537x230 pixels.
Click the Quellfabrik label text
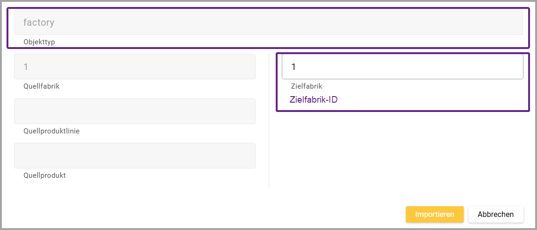(x=42, y=86)
